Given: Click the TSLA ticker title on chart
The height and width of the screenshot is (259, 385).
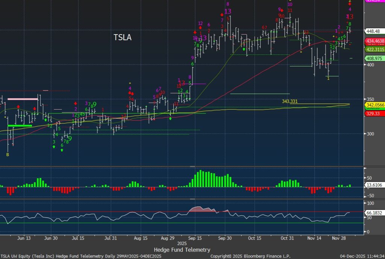Looking at the screenshot, I should coord(123,38).
